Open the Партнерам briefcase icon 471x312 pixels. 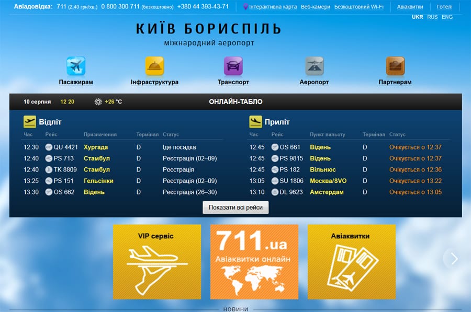[x=395, y=66]
